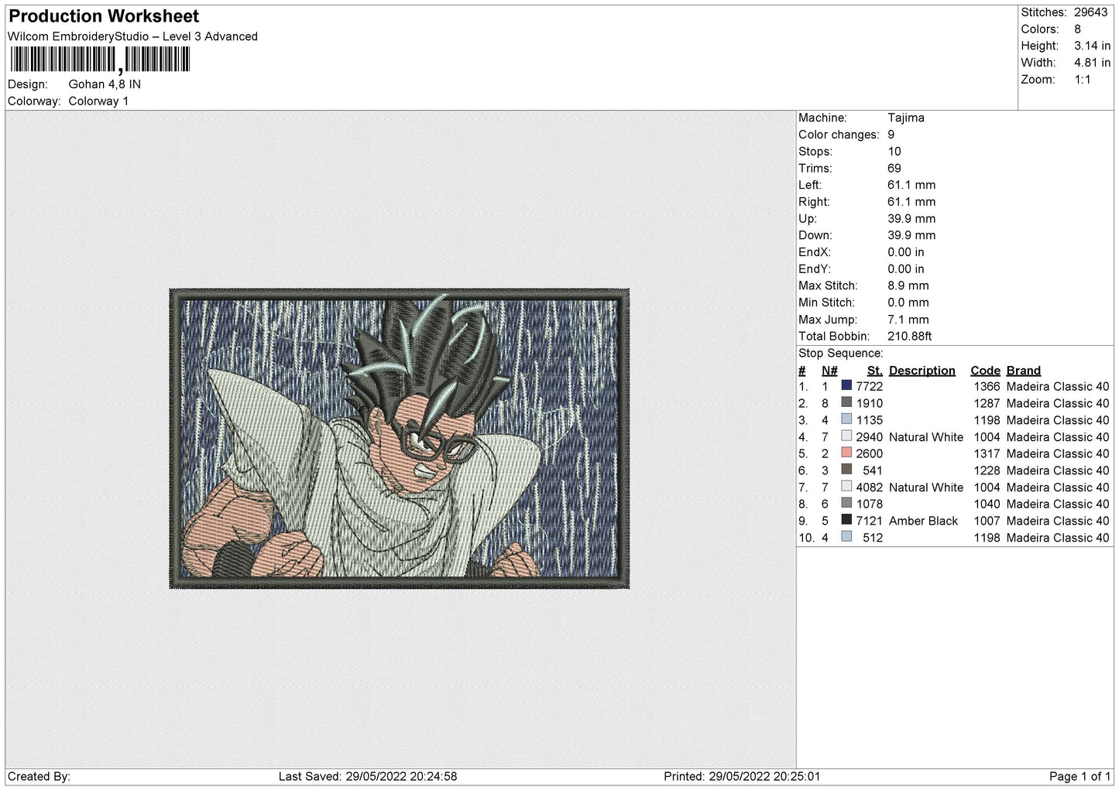This screenshot has height=790, width=1119.
Task: Click the Wilcom EmbroideryStudio – Level 3 Advanced line
Action: 132,36
